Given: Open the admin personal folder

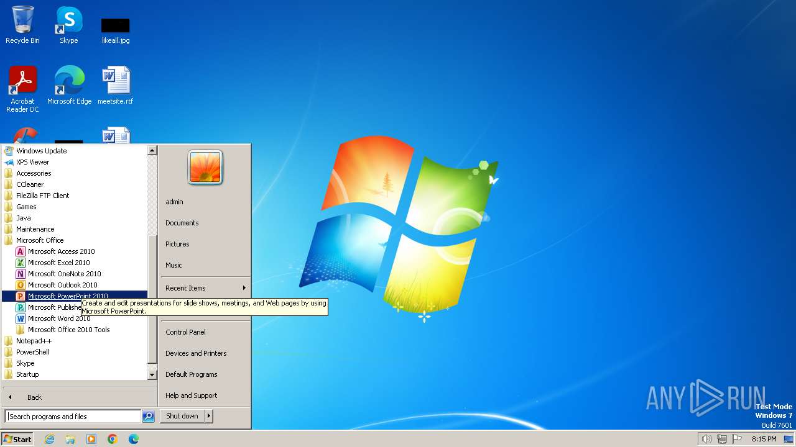Looking at the screenshot, I should tap(174, 202).
